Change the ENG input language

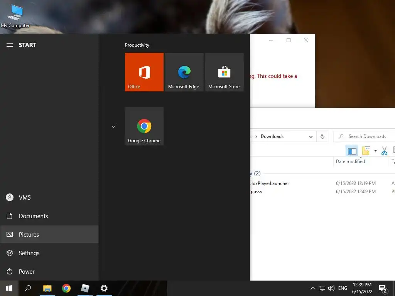click(x=343, y=288)
